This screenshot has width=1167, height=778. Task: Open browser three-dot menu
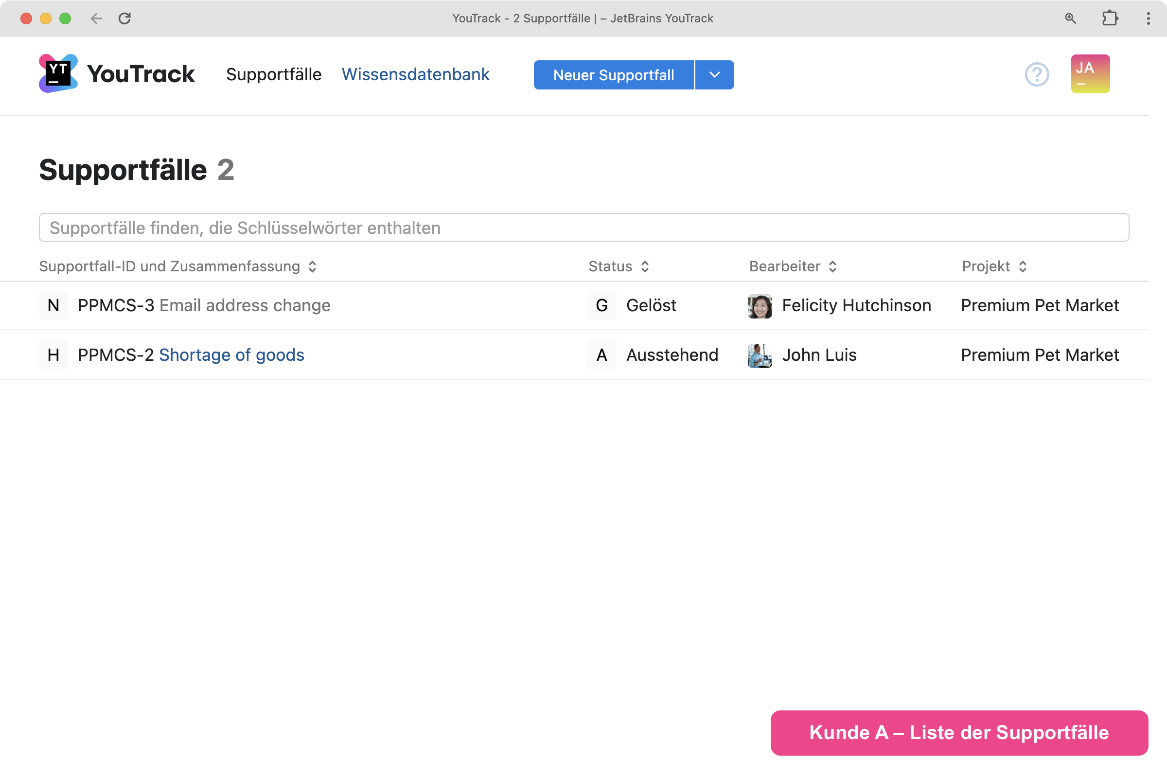(1148, 18)
